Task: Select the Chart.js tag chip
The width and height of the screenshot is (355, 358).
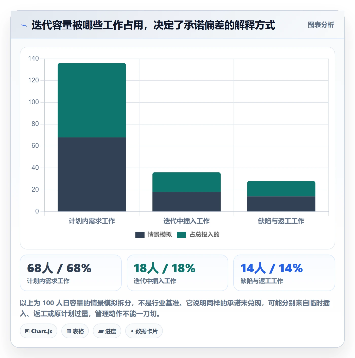Action: click(39, 331)
